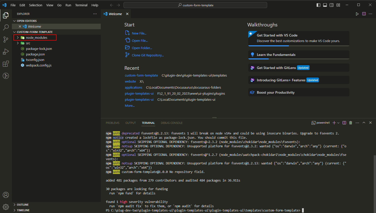Split the editor right

(364, 14)
